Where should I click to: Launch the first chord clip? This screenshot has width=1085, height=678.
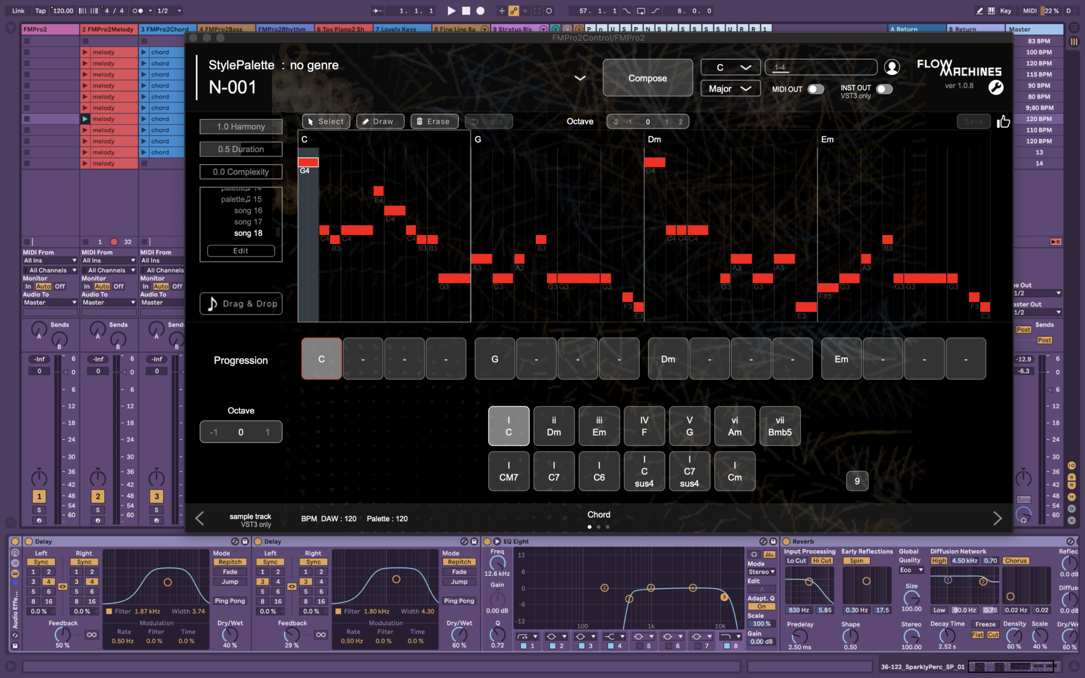[x=144, y=52]
